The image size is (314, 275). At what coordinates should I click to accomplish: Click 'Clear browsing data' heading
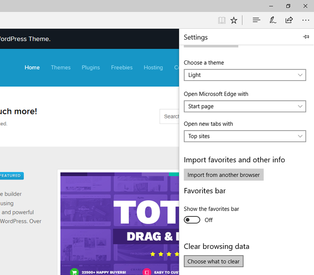pos(217,246)
